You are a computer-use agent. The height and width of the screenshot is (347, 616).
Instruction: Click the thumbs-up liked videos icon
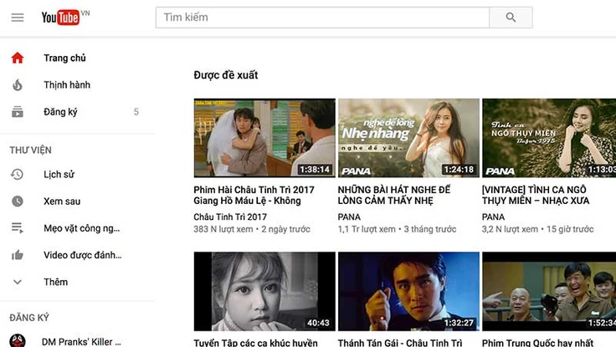[18, 255]
